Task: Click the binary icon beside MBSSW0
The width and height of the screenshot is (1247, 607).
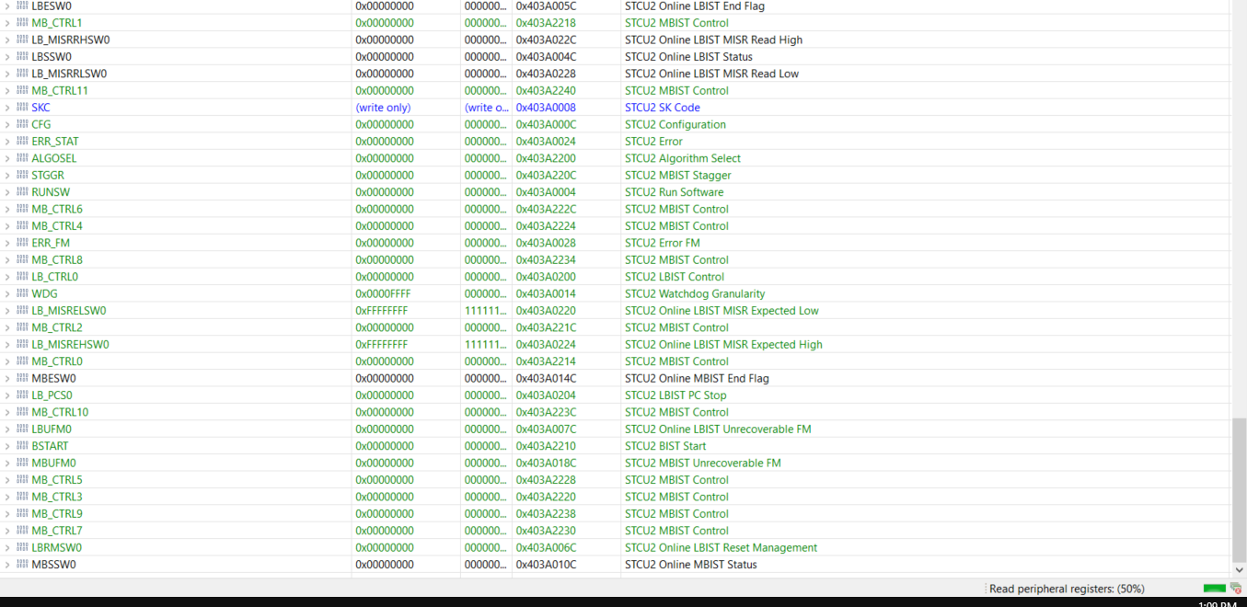Action: click(22, 564)
